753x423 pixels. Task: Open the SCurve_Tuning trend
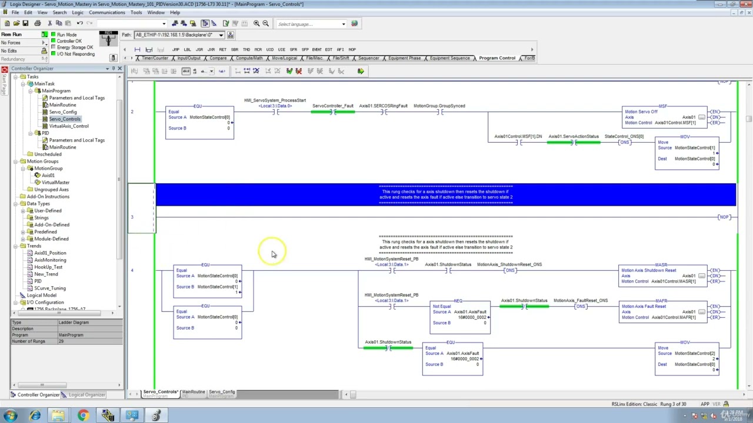50,288
